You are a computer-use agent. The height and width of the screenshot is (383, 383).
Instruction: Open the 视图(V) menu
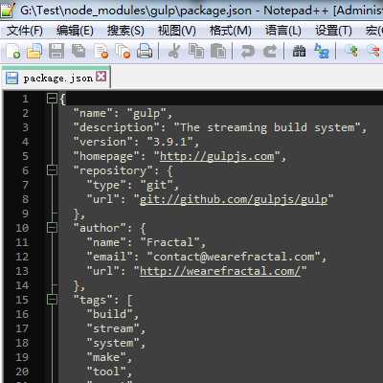tap(177, 31)
